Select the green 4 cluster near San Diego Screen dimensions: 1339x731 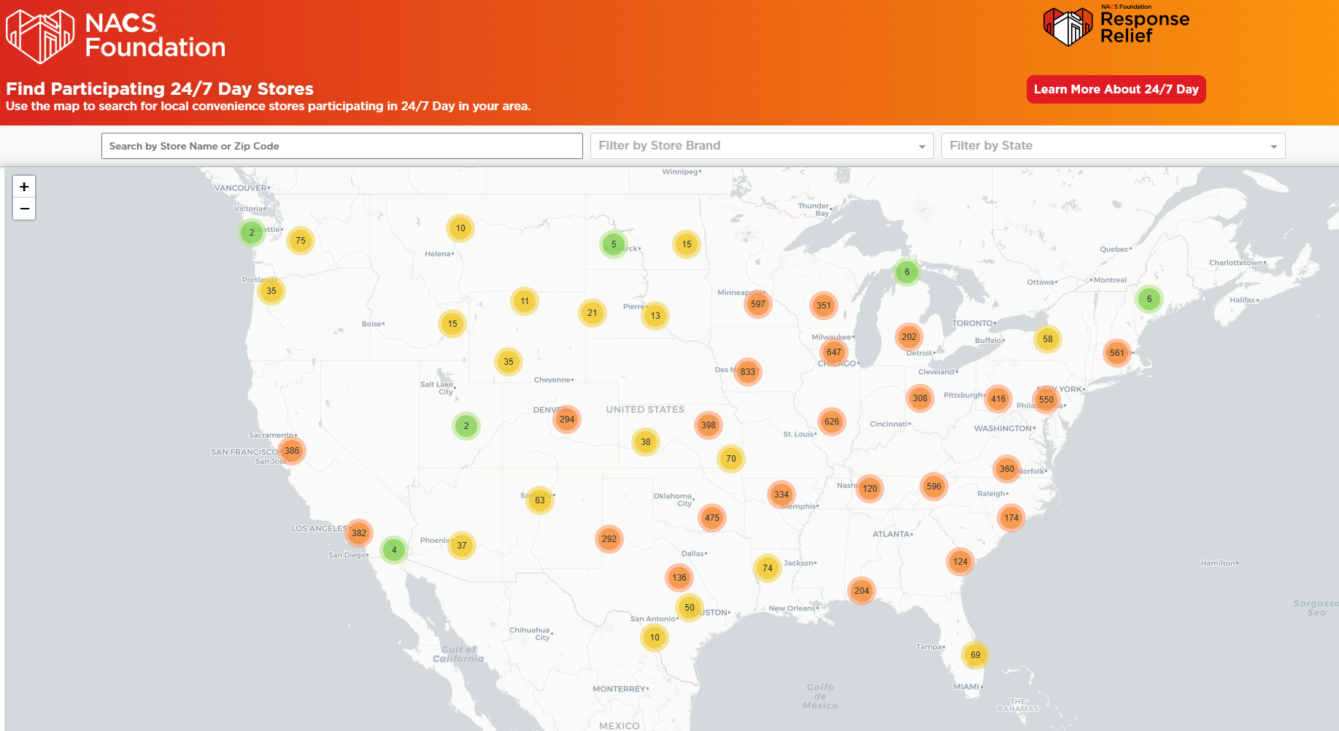(x=394, y=550)
